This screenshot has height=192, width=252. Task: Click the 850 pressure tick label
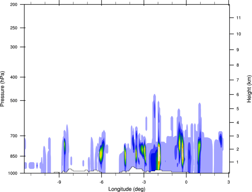click(14, 156)
